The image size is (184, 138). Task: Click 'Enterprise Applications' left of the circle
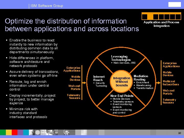pyautogui.click(x=72, y=69)
